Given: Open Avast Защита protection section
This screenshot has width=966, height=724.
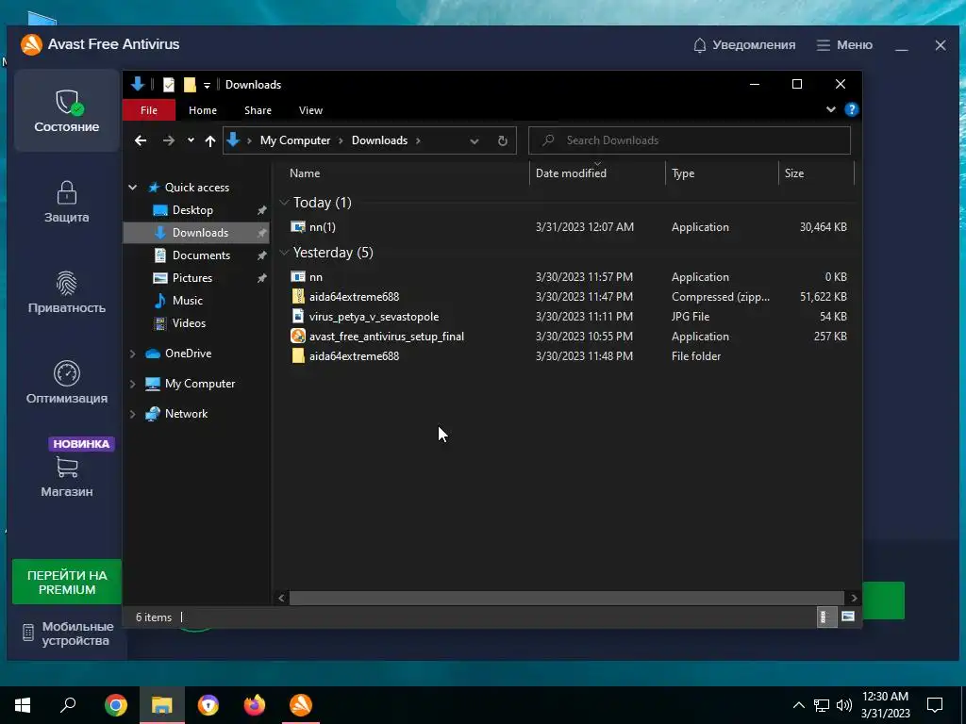Looking at the screenshot, I should tap(67, 202).
